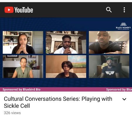Tap the man by fireplace video tile

[66, 42]
